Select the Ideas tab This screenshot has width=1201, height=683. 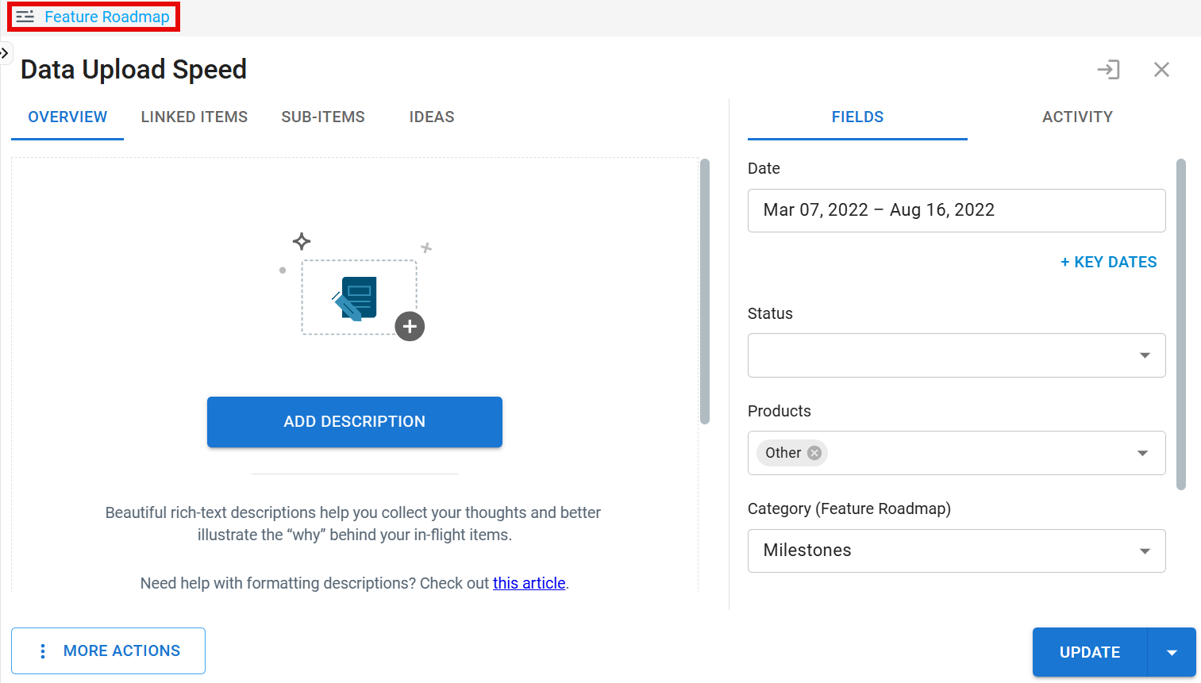point(432,117)
